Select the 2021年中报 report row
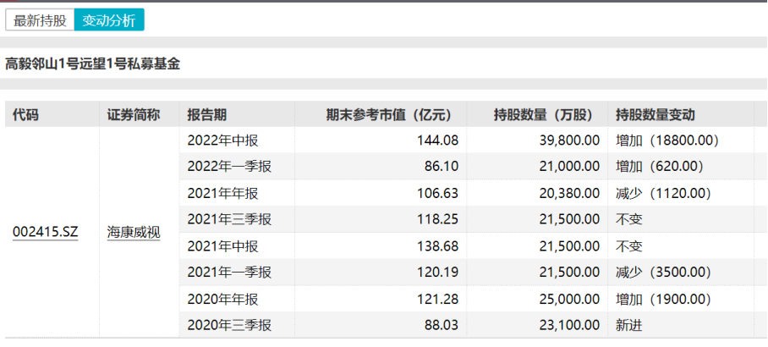The width and height of the screenshot is (768, 347). pyautogui.click(x=223, y=245)
